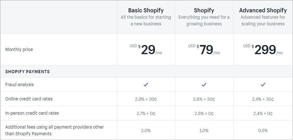The image size is (293, 140).
Task: Click the $299 per month price
Action: pos(265,50)
